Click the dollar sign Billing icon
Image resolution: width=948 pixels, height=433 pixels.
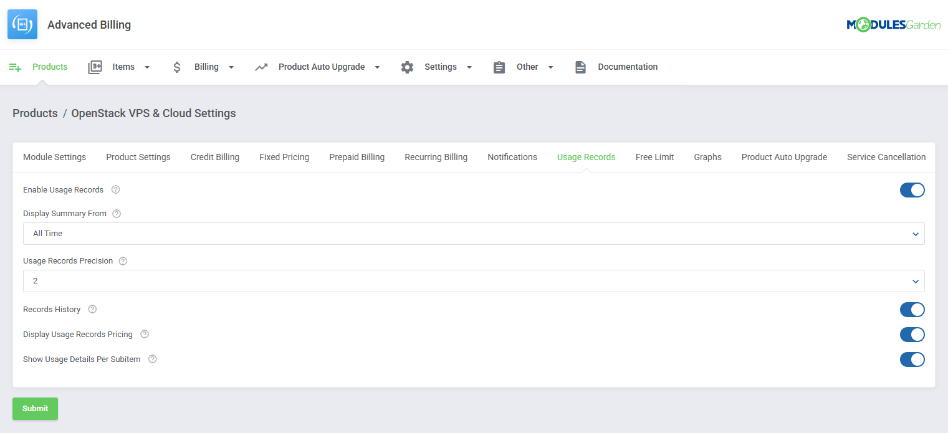[x=177, y=67]
